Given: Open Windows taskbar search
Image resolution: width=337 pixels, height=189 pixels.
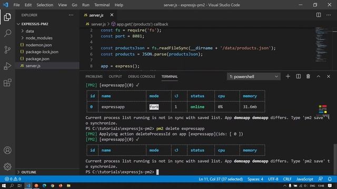Looking at the screenshot, I should [x=12, y=186].
